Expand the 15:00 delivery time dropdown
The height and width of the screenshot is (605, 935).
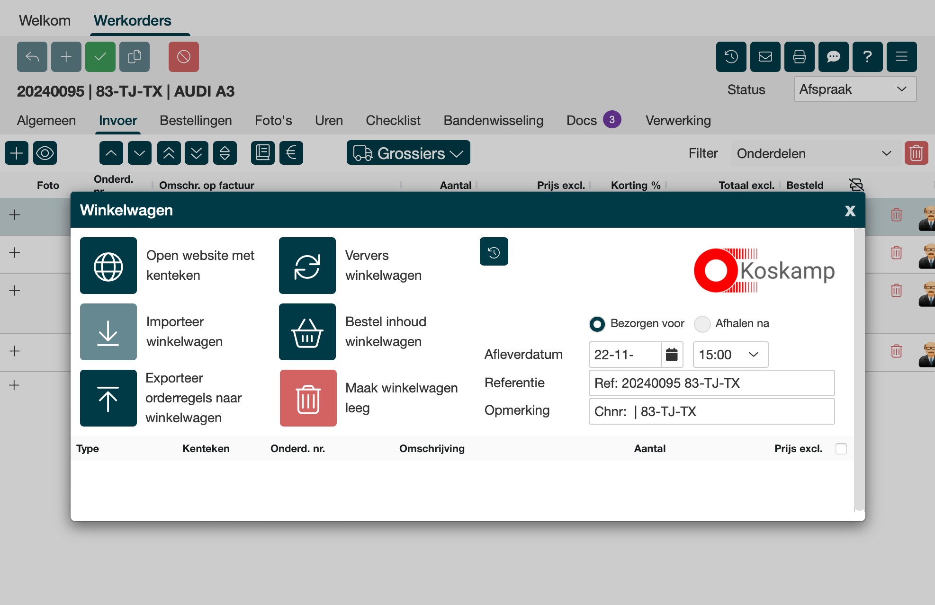[x=730, y=355]
